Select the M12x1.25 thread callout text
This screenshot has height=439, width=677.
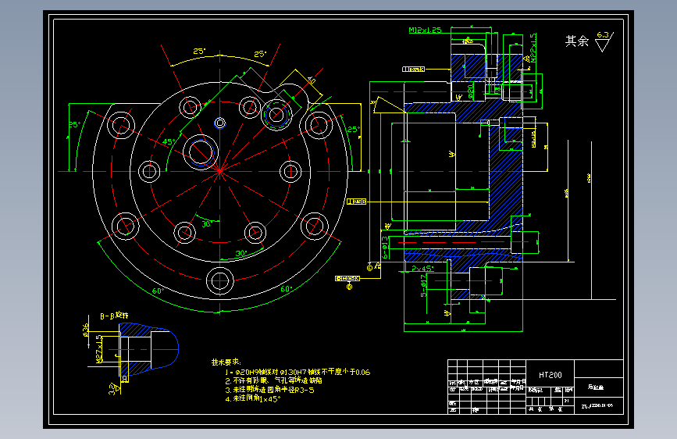coord(425,30)
